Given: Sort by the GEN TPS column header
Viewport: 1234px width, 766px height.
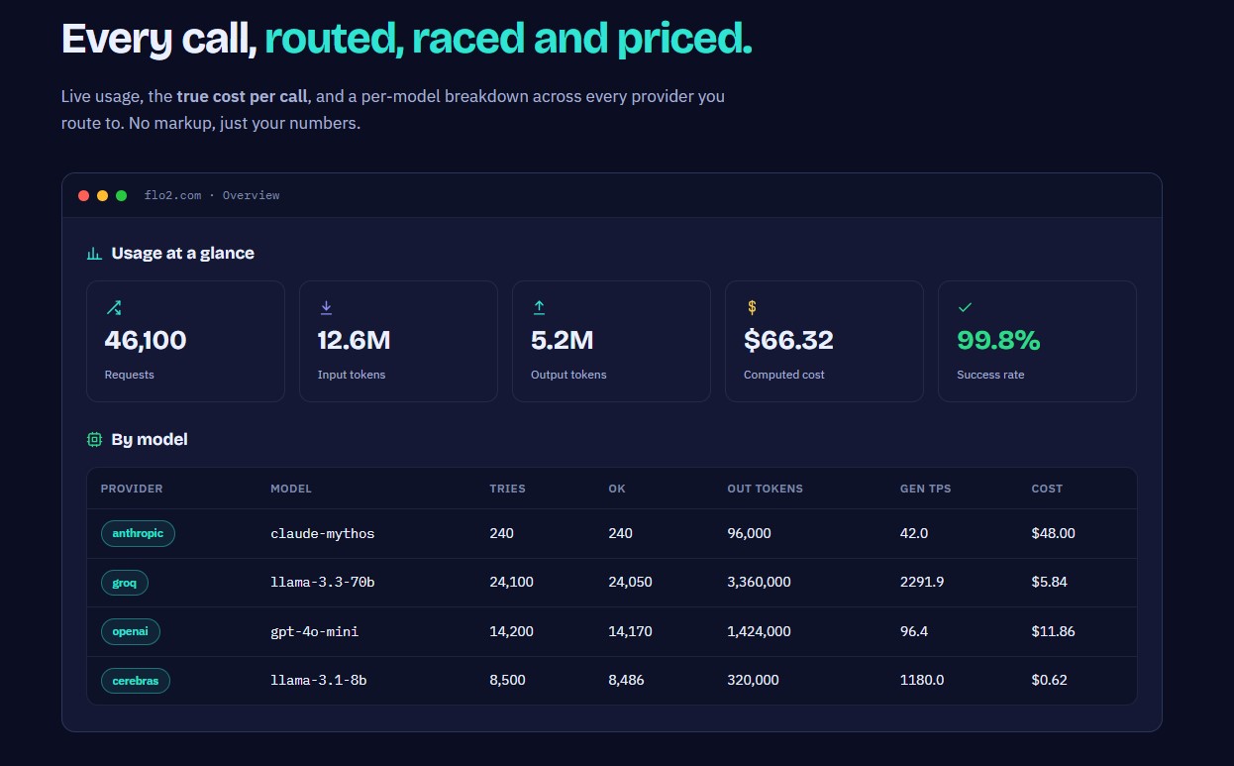Looking at the screenshot, I should point(923,489).
